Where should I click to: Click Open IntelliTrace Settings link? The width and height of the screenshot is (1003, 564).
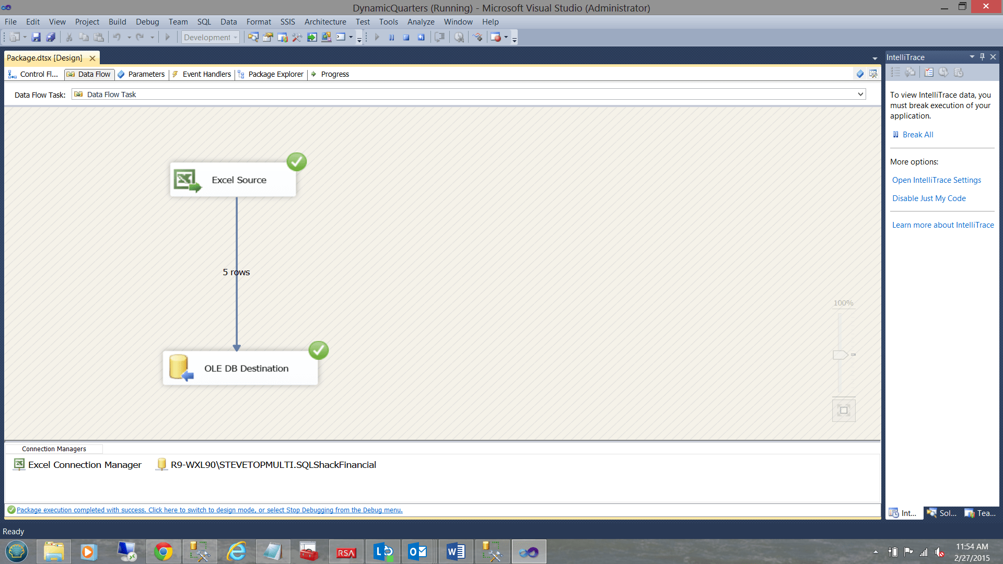click(936, 180)
